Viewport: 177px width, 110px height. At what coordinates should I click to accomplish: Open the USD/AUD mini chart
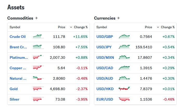125,78
